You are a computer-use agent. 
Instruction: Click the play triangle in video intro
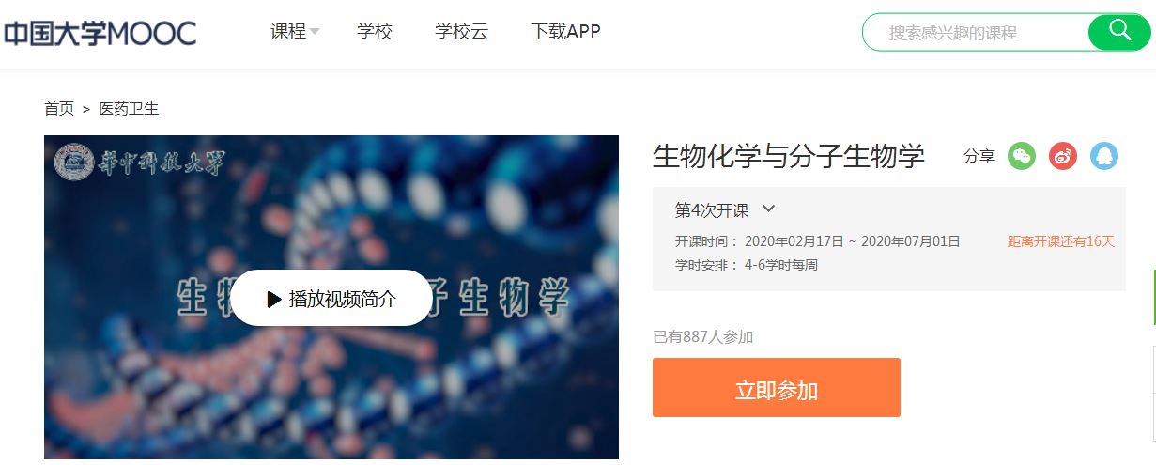click(x=274, y=299)
